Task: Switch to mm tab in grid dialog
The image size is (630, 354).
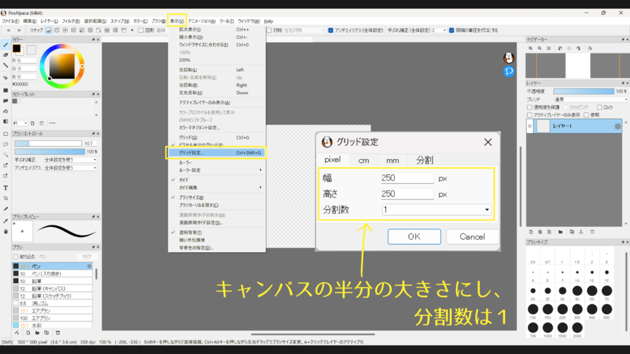Action: point(393,160)
